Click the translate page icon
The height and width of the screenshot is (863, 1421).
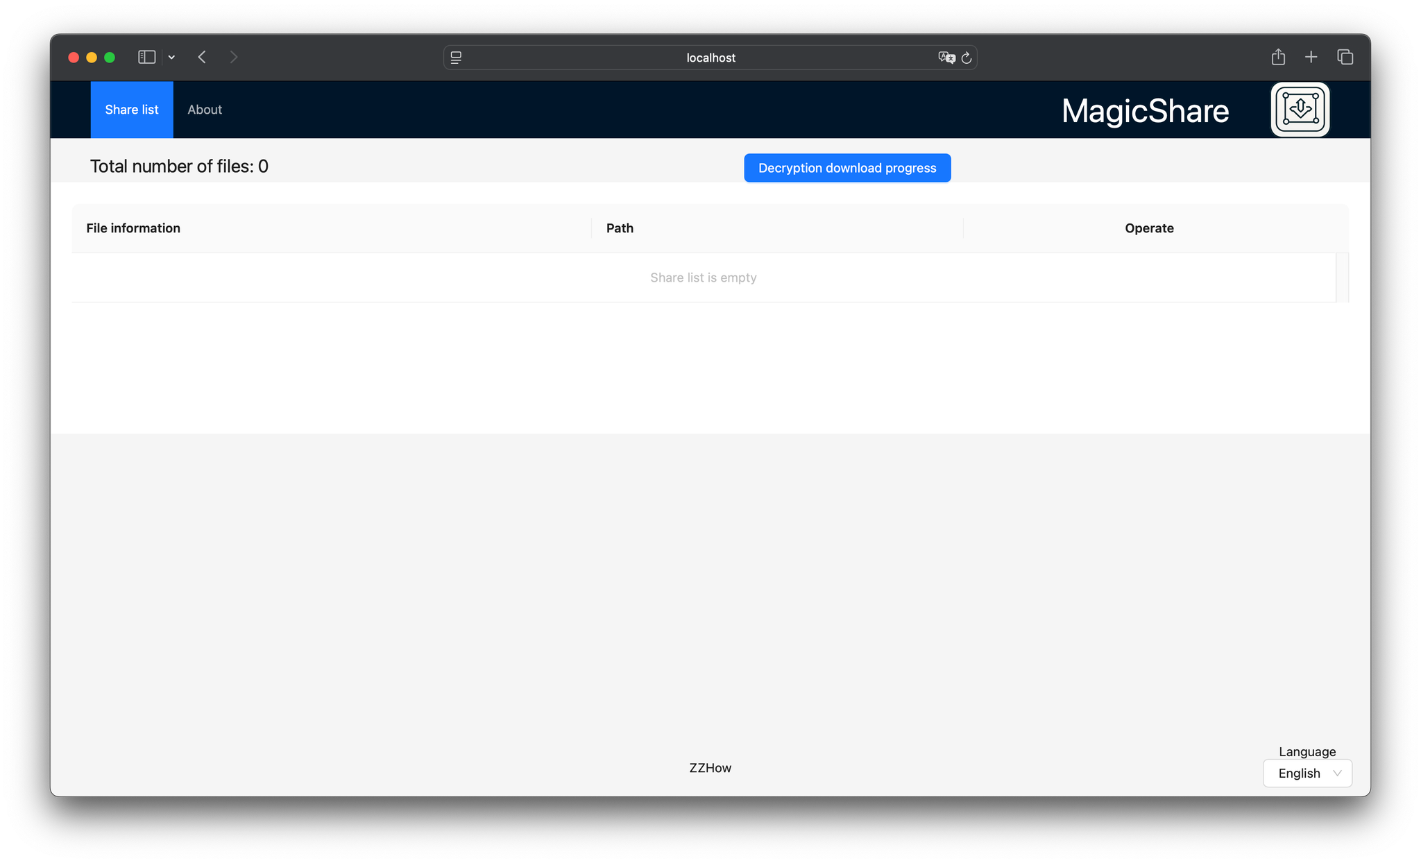(946, 58)
